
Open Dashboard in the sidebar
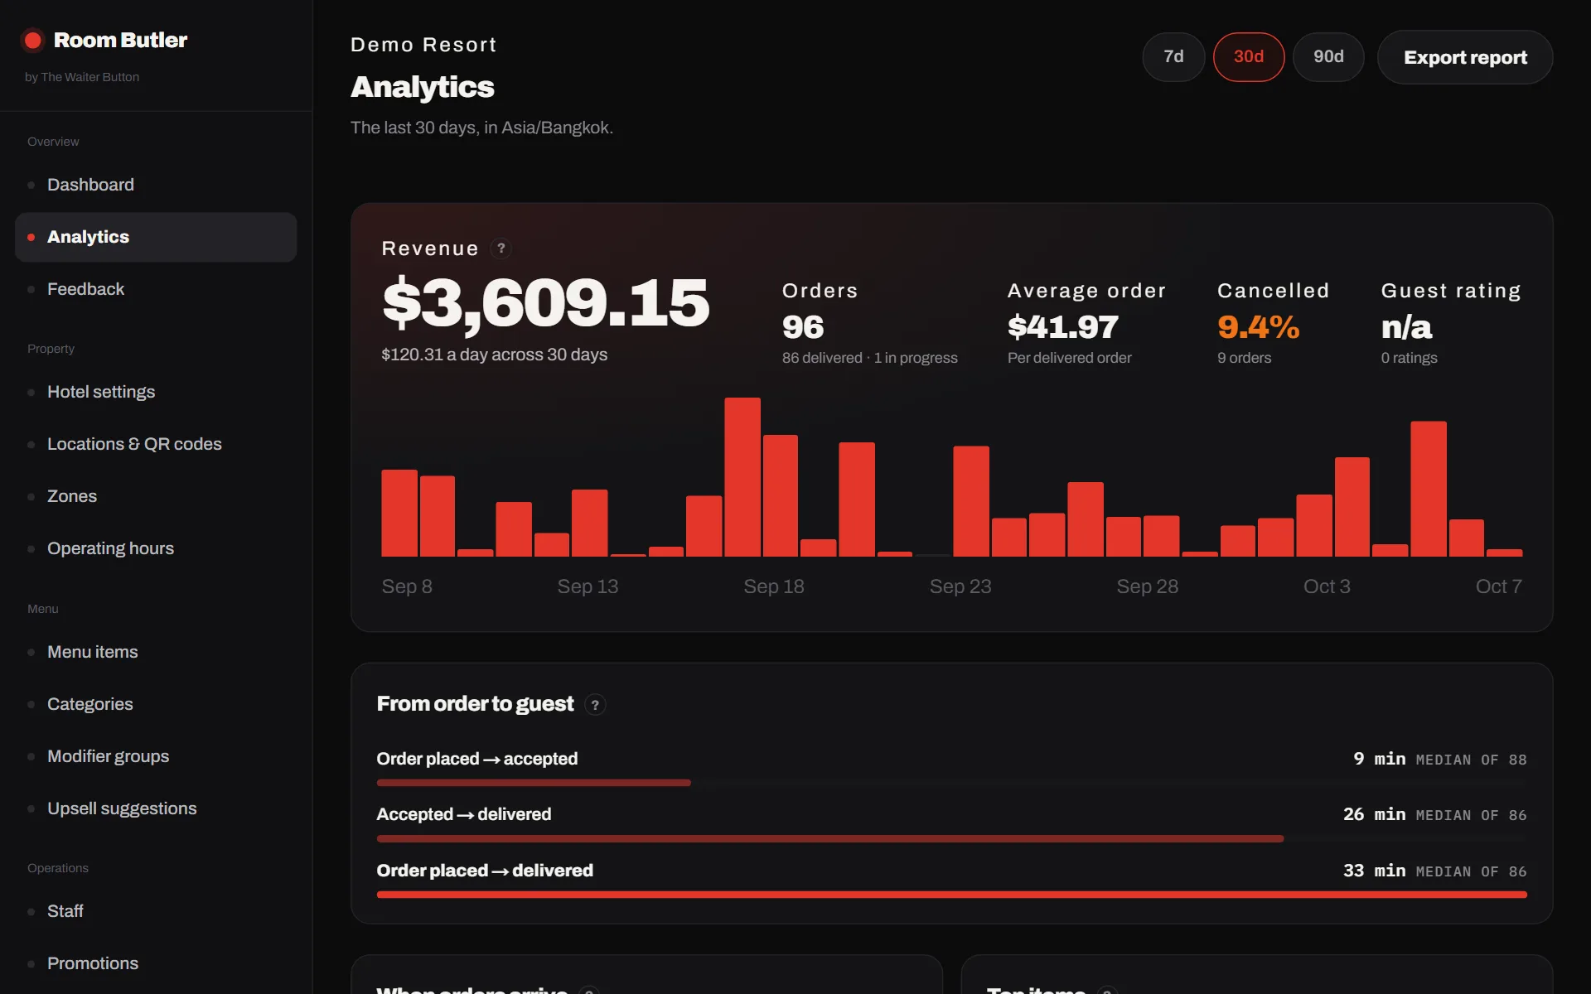click(x=156, y=185)
